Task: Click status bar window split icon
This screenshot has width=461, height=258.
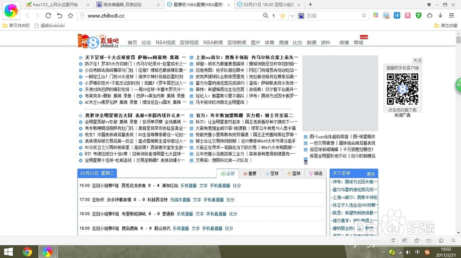Action: (x=441, y=240)
